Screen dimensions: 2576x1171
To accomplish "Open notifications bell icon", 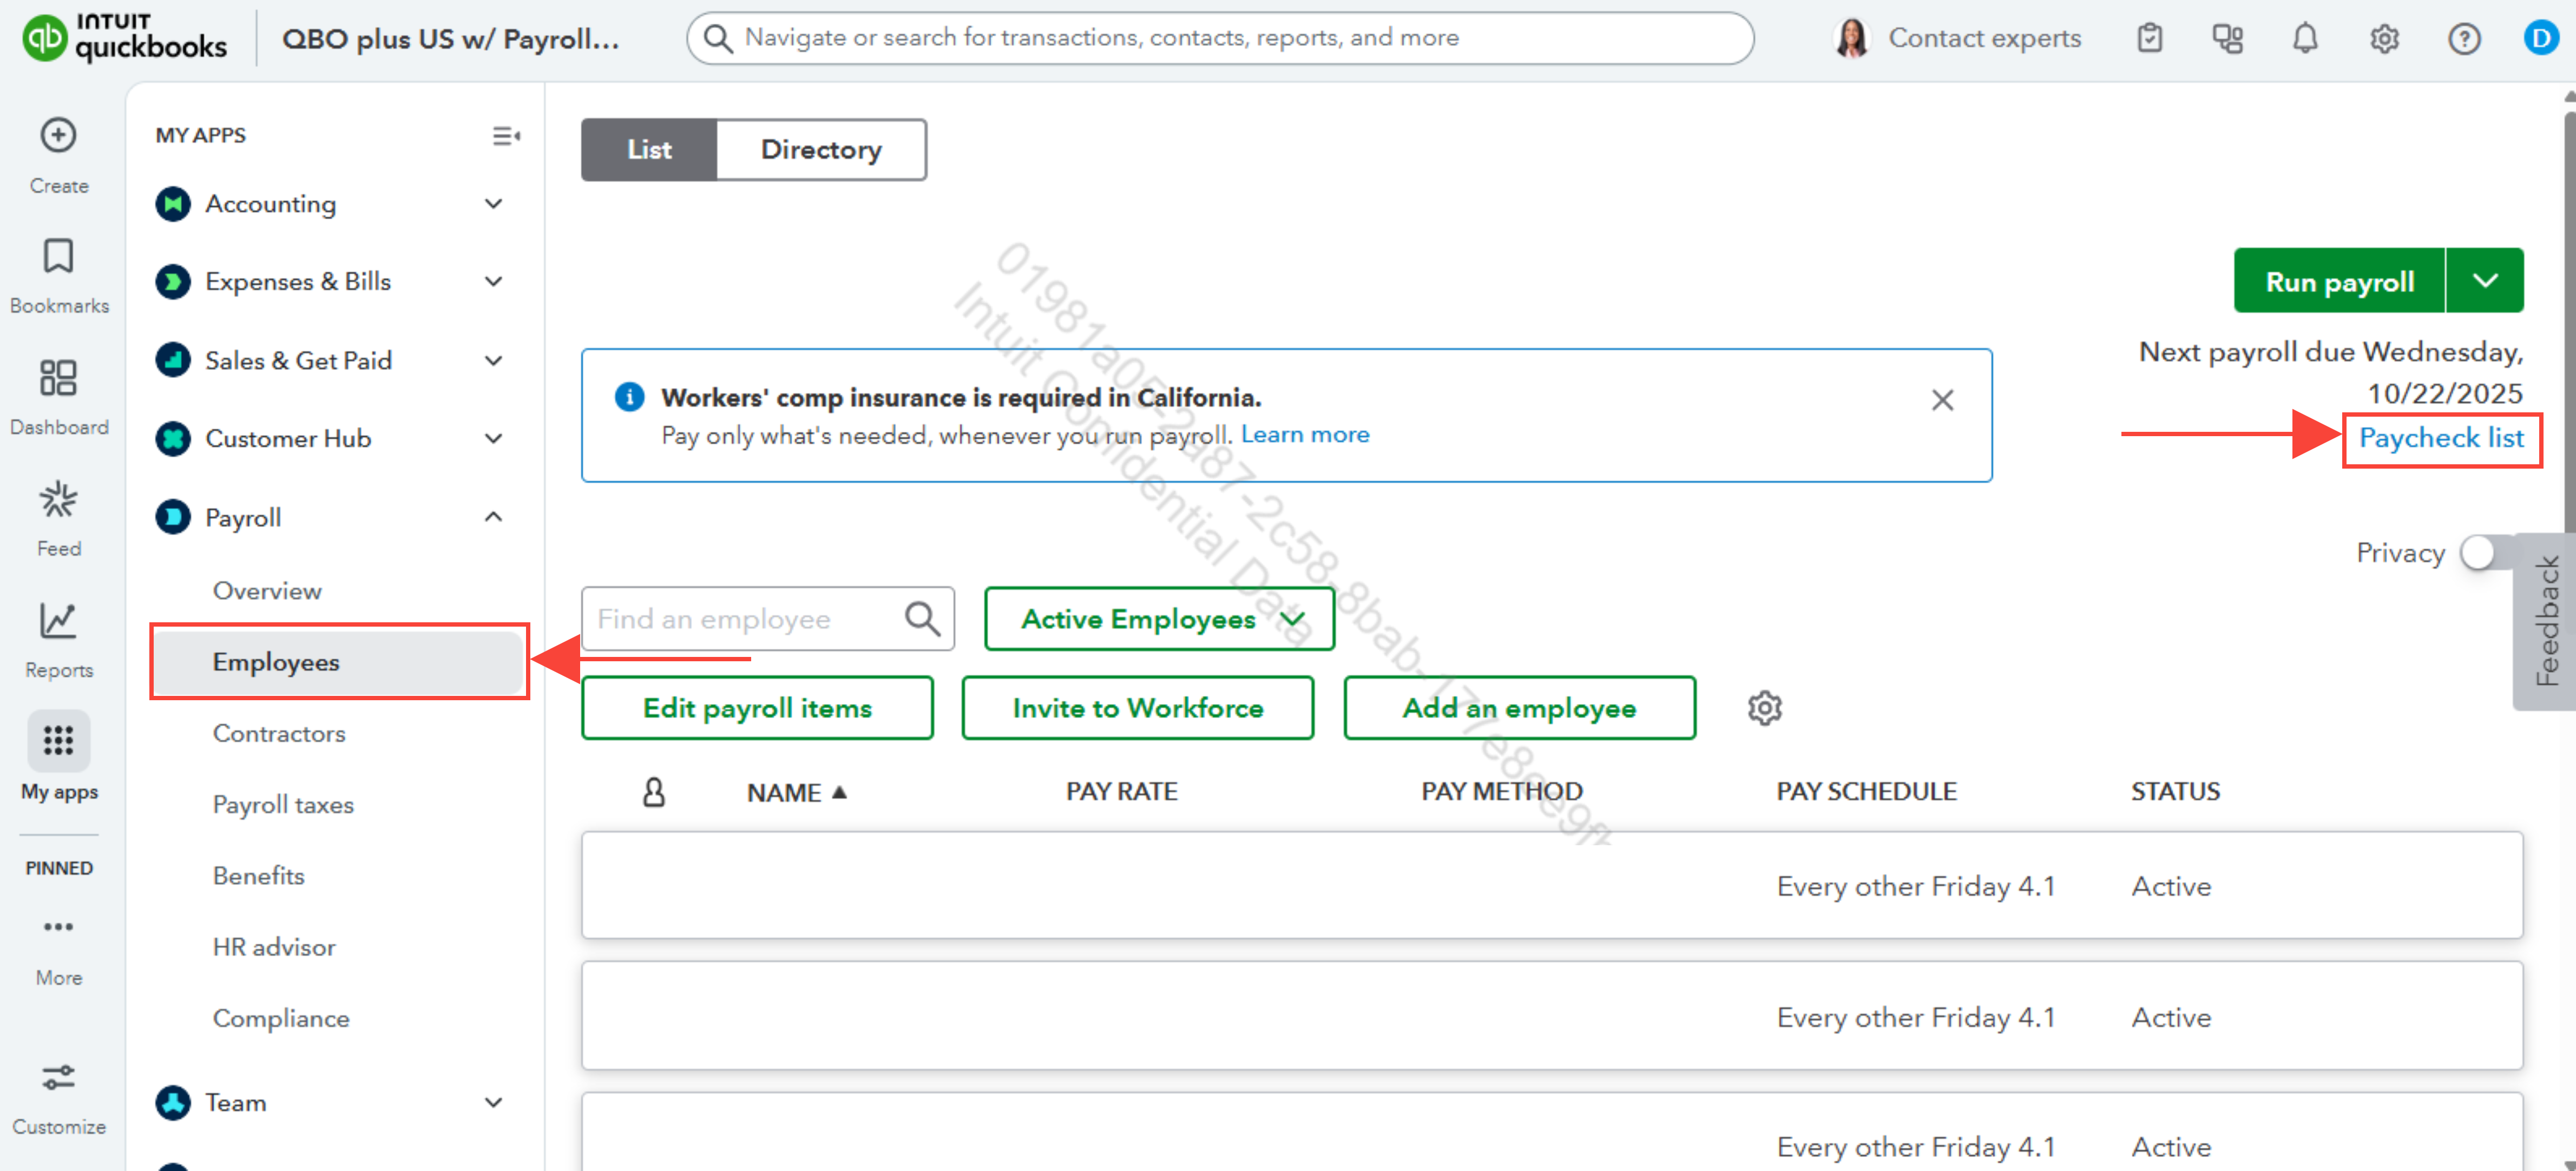I will 2304,39.
